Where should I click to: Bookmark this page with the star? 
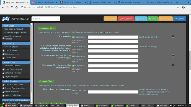pyautogui.click(x=178, y=7)
